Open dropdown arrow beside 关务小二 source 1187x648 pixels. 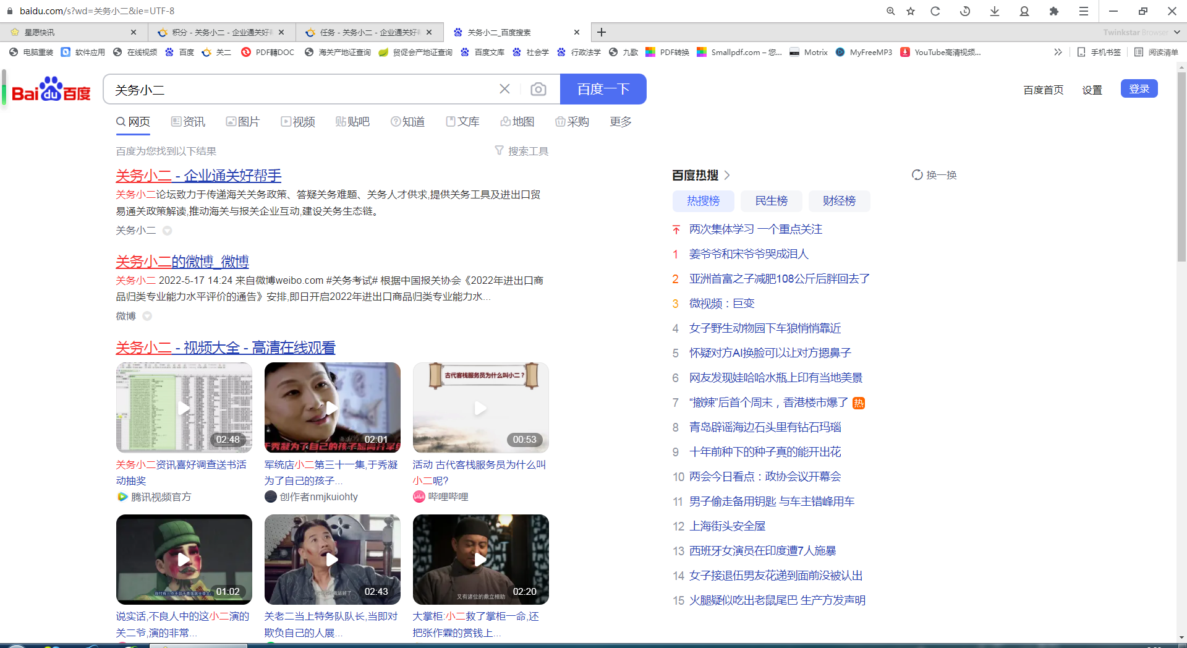click(167, 231)
